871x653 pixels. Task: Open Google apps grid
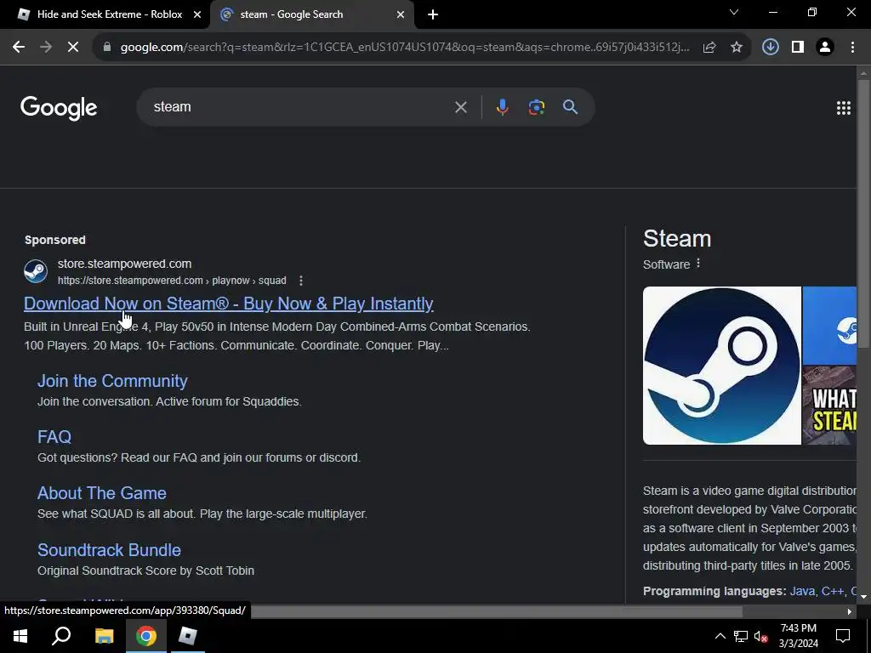click(844, 108)
